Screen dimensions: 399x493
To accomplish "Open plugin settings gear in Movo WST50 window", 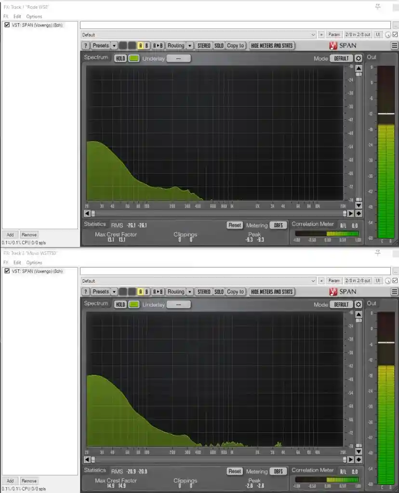I will pyautogui.click(x=359, y=305).
